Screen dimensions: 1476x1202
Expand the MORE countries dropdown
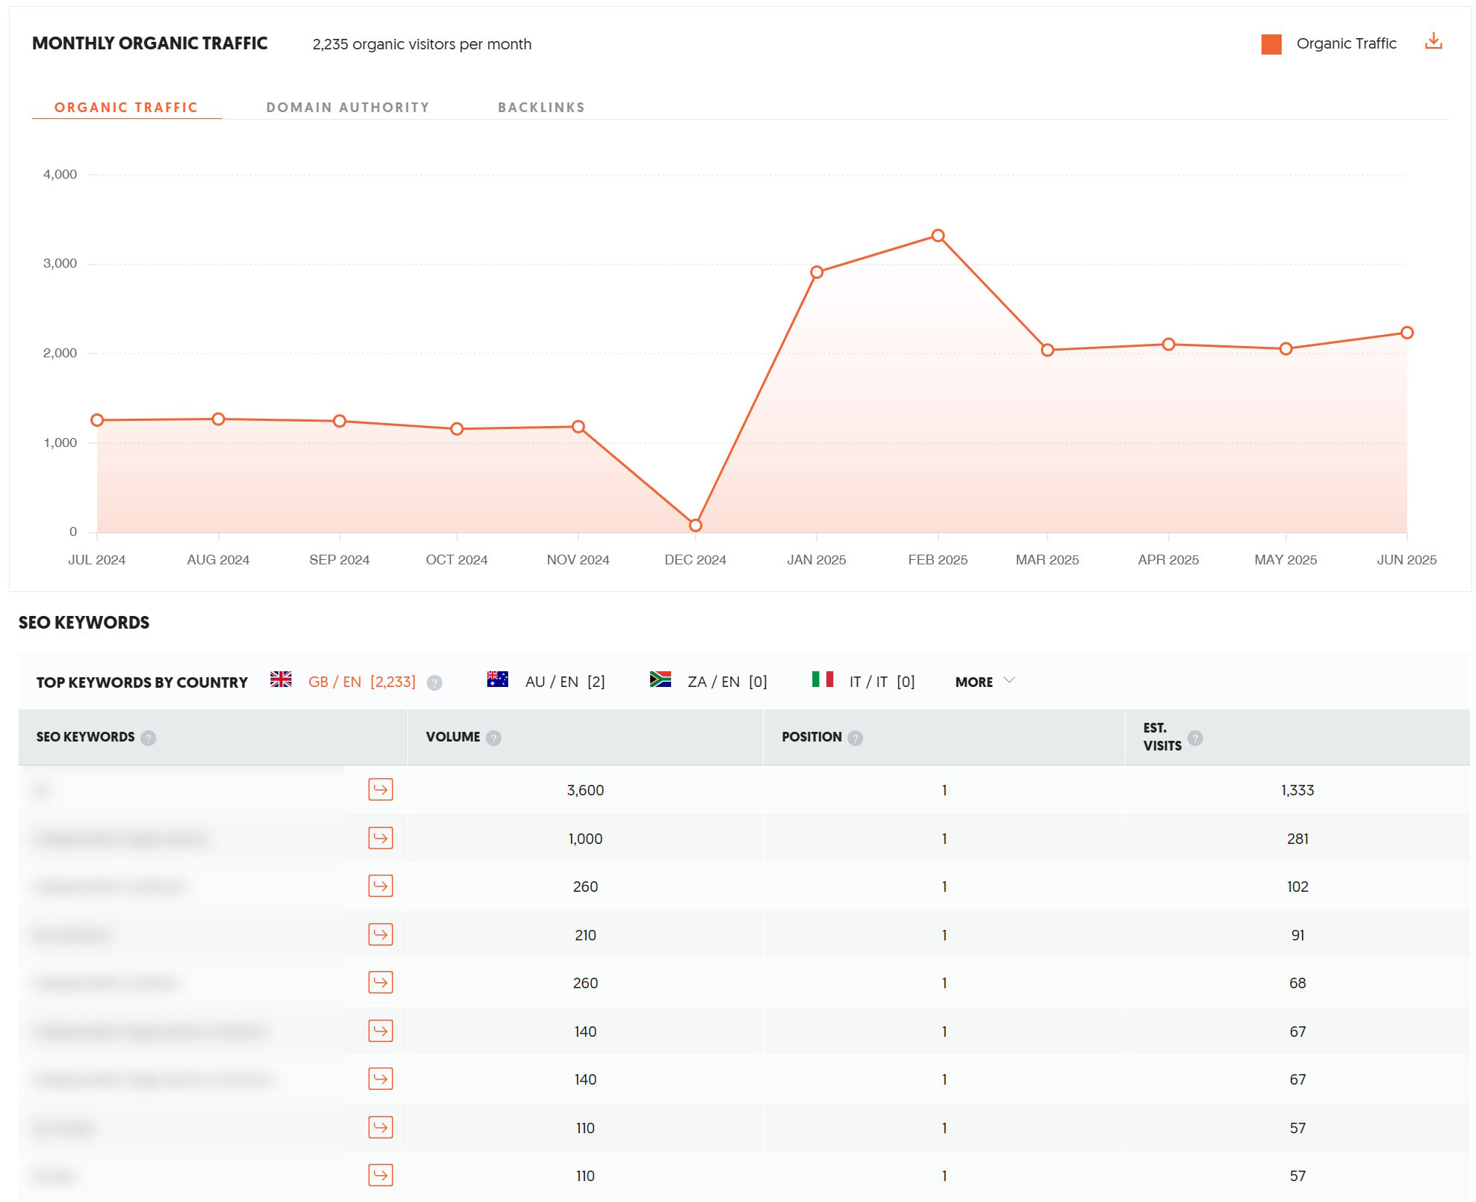[x=974, y=682]
